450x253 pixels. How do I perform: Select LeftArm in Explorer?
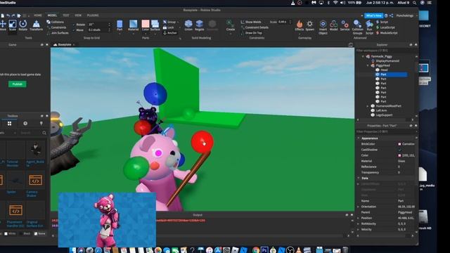click(x=381, y=110)
